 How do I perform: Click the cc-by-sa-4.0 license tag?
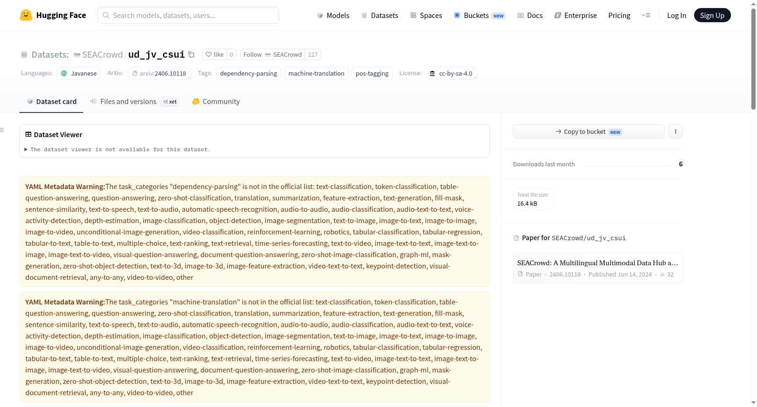[451, 73]
